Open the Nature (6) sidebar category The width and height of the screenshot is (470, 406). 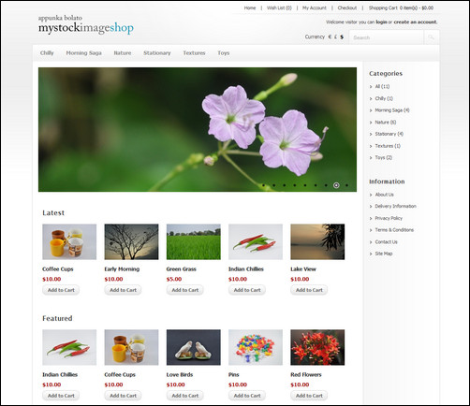coord(386,122)
